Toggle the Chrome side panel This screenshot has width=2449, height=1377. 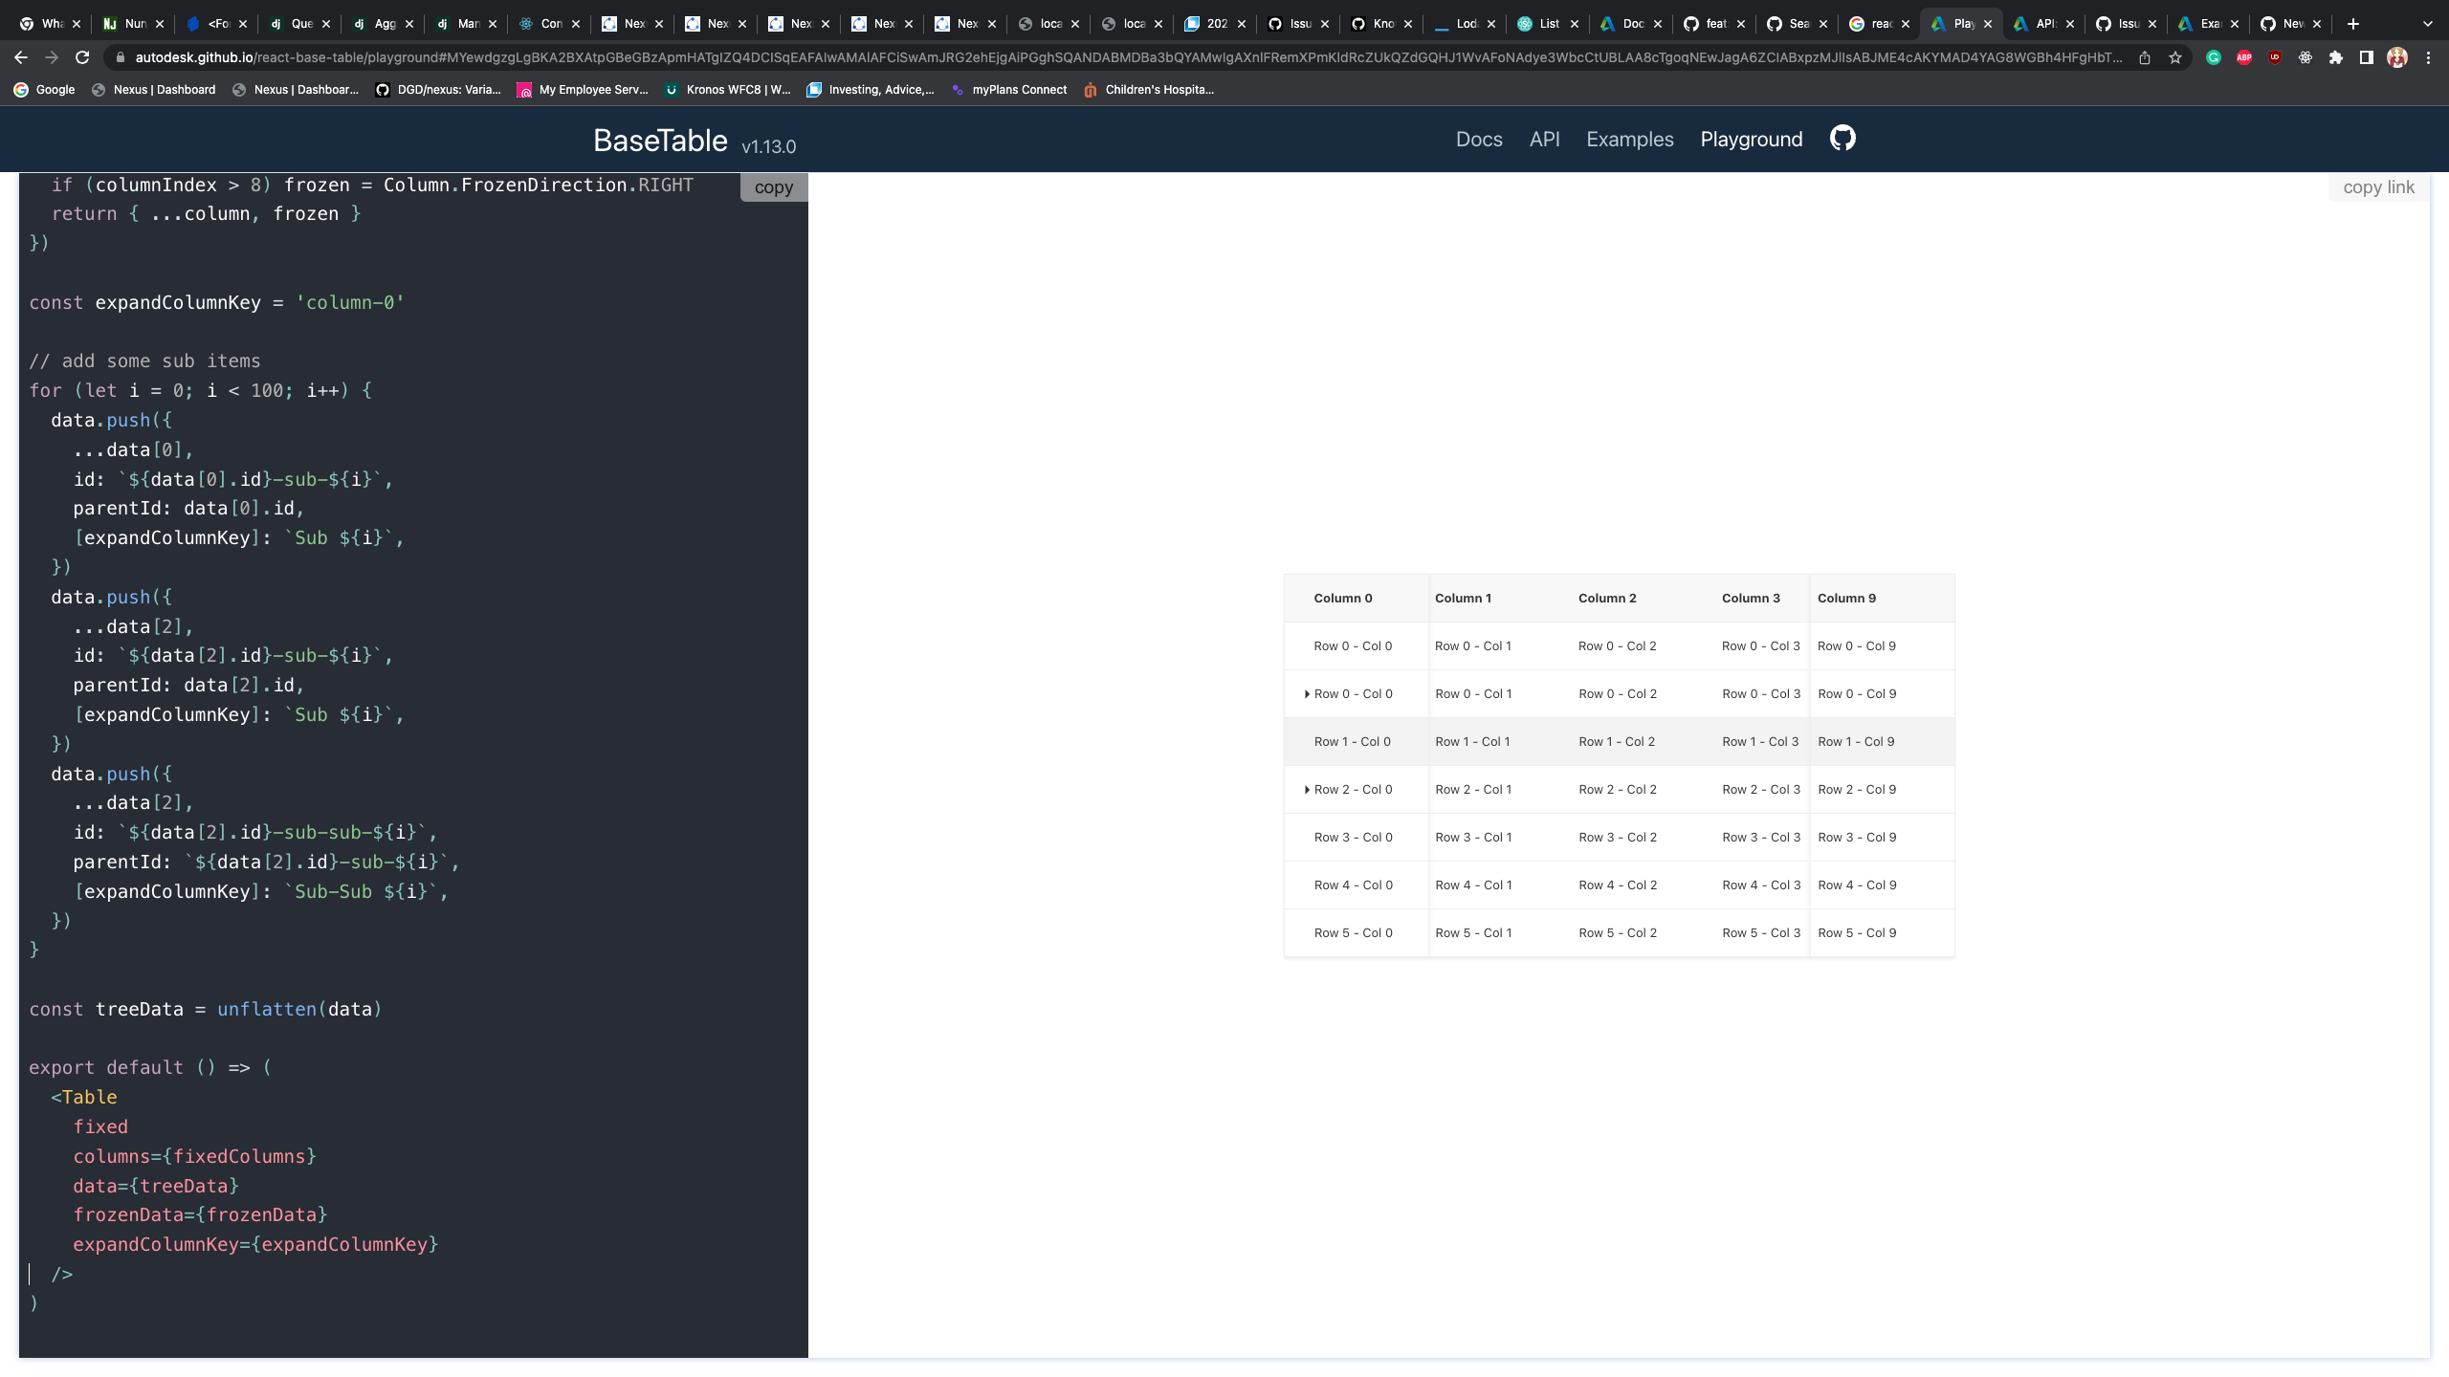2367,57
